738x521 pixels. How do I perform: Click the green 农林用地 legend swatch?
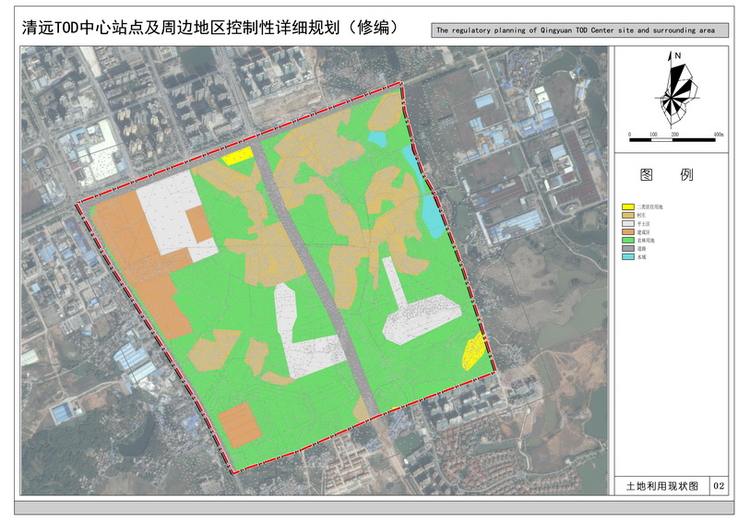(628, 240)
